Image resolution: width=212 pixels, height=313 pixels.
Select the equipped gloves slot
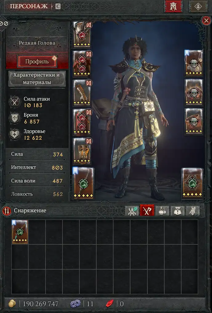(x=82, y=93)
